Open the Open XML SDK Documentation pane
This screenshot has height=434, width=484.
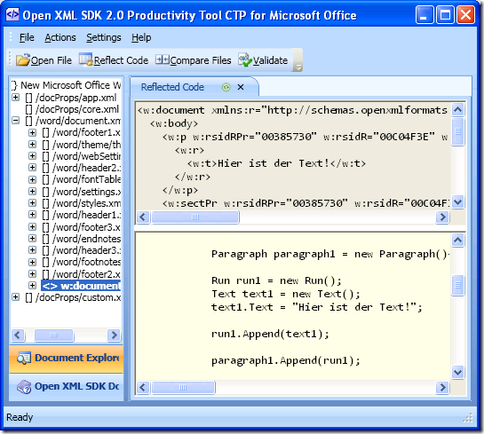[x=67, y=387]
